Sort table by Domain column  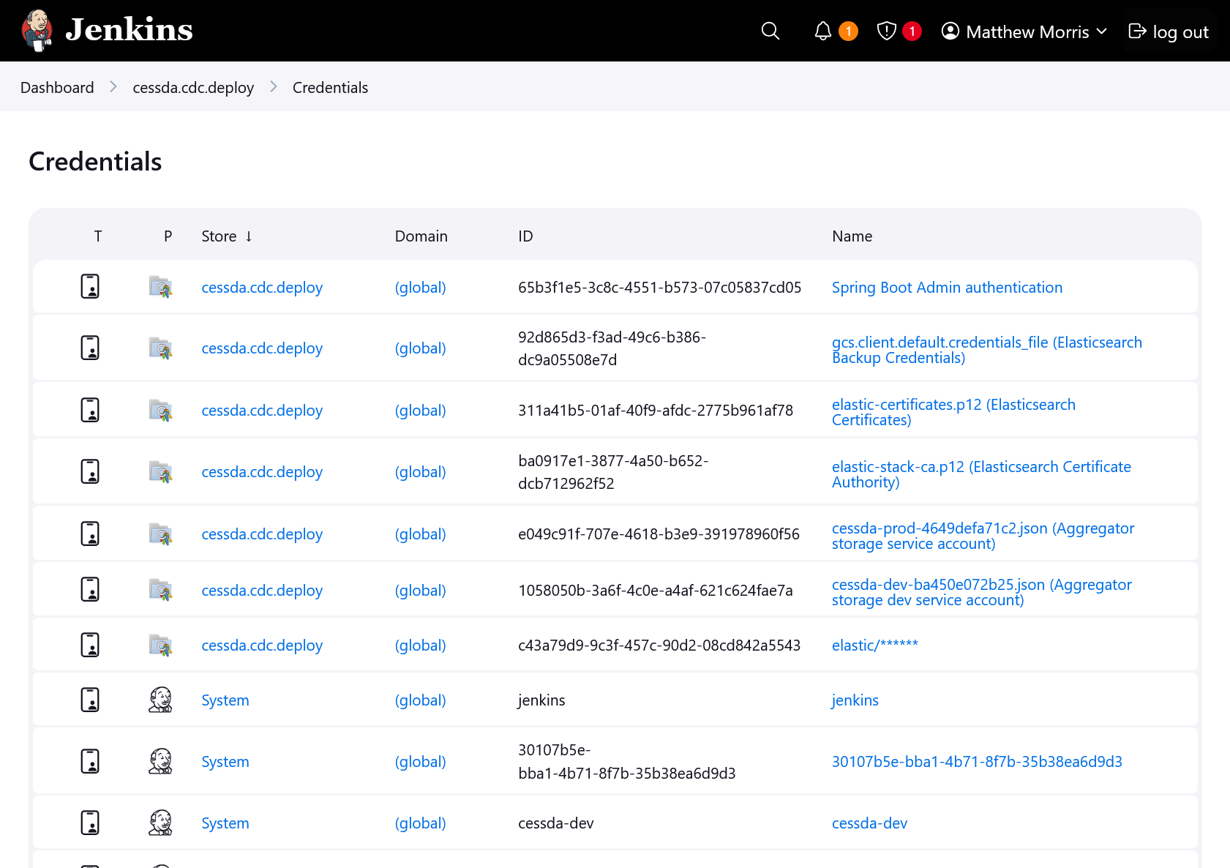pyautogui.click(x=421, y=236)
